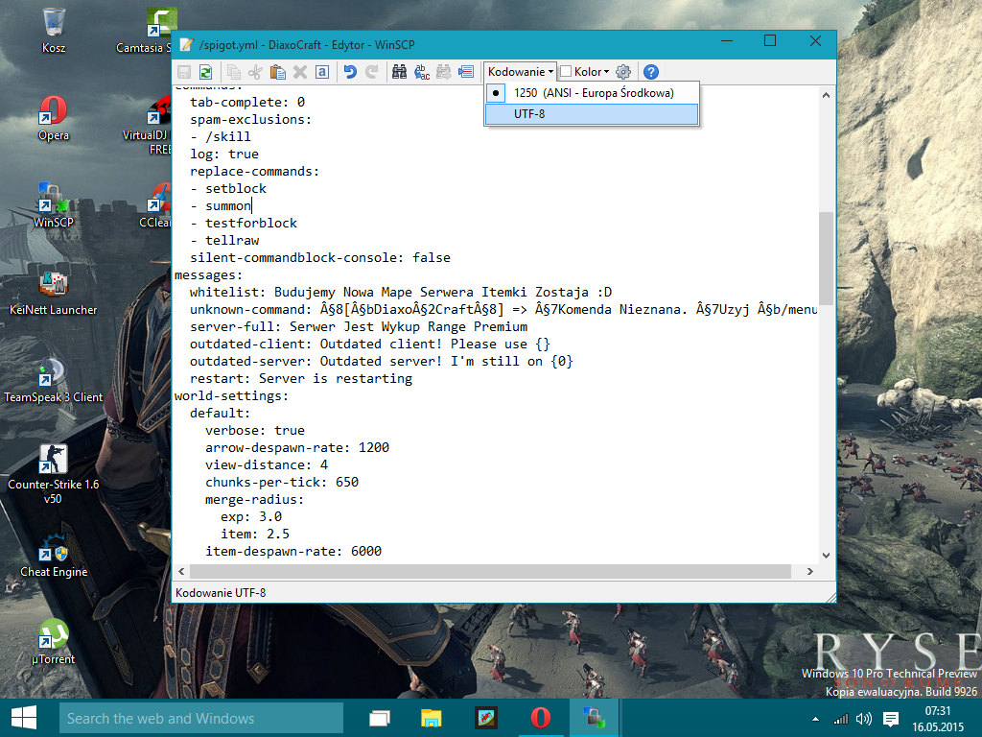
Task: Click the line 'tab-complete: 0'
Action: point(247,102)
